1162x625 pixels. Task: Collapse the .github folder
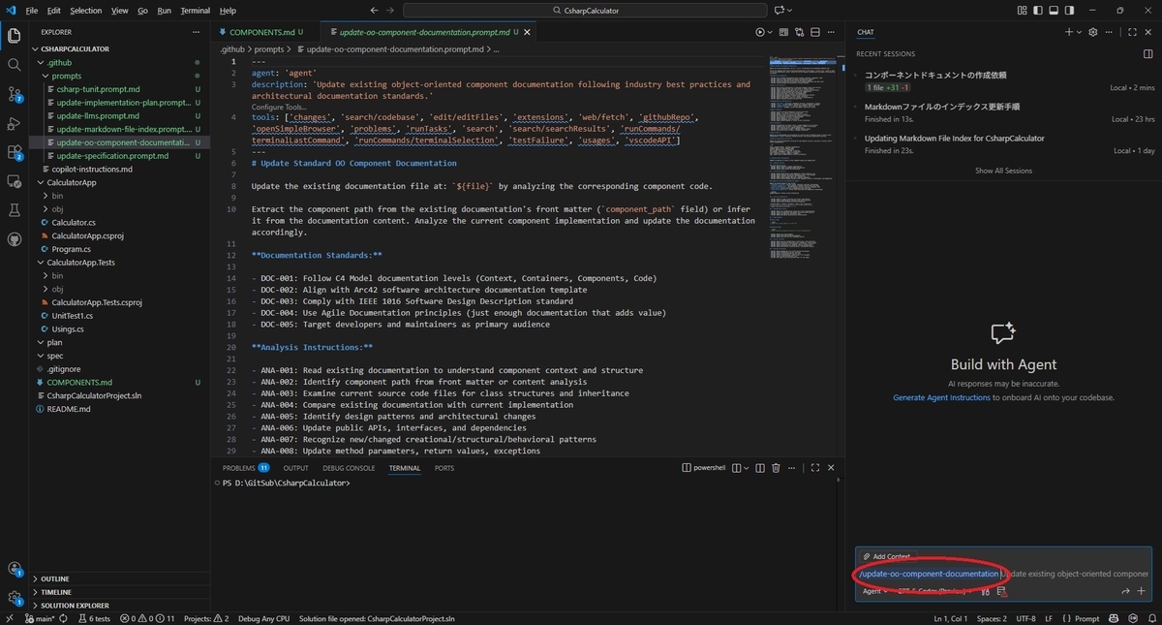[x=58, y=62]
